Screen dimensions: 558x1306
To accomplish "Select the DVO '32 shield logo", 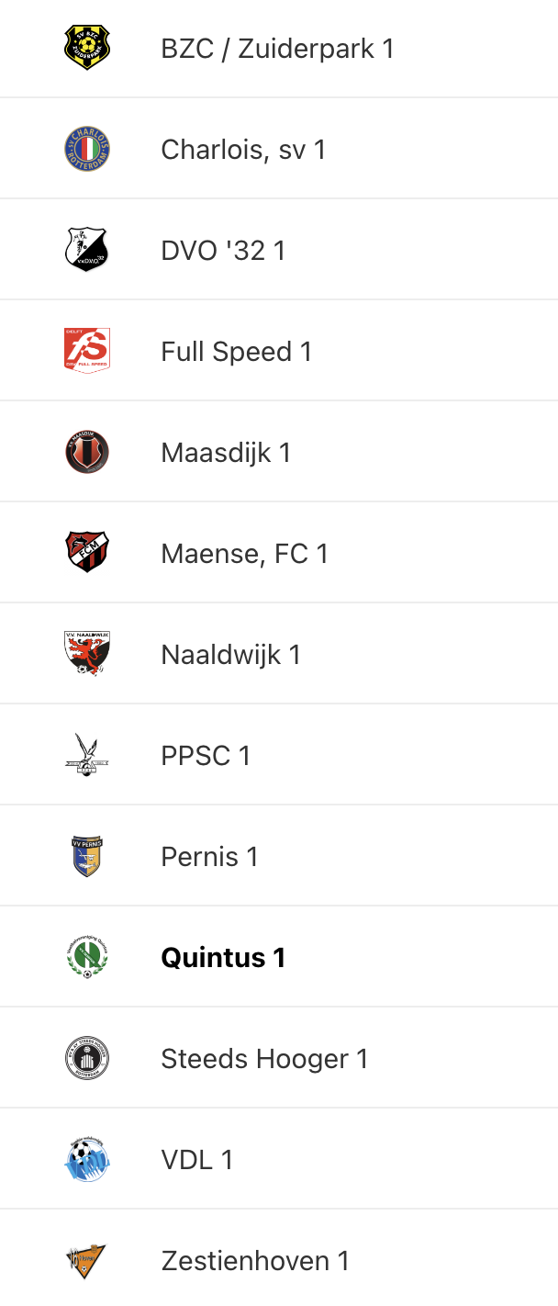I will point(87,250).
